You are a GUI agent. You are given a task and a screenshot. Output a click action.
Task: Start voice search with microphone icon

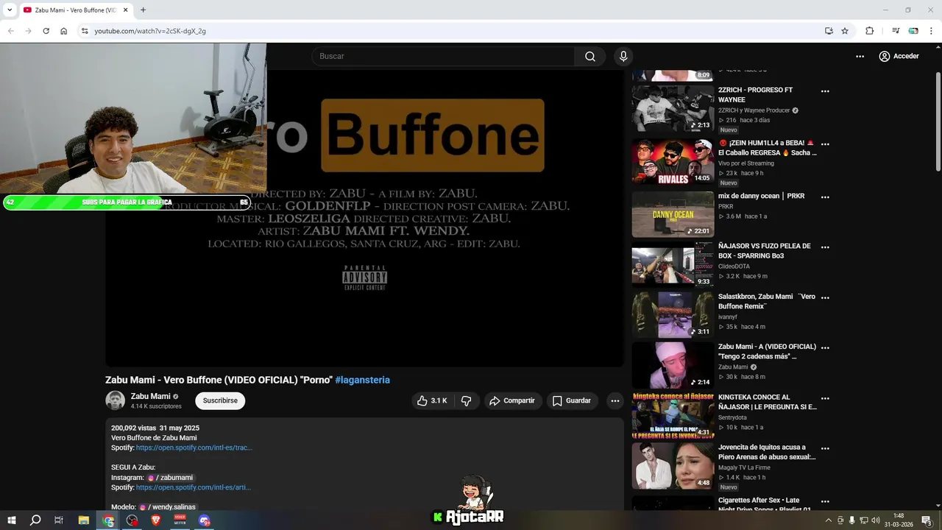(623, 57)
